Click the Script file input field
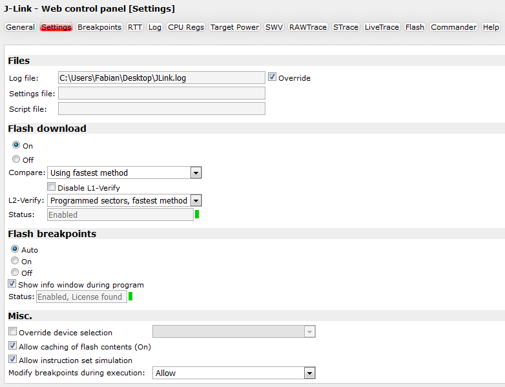This screenshot has height=387, width=505. [x=161, y=109]
